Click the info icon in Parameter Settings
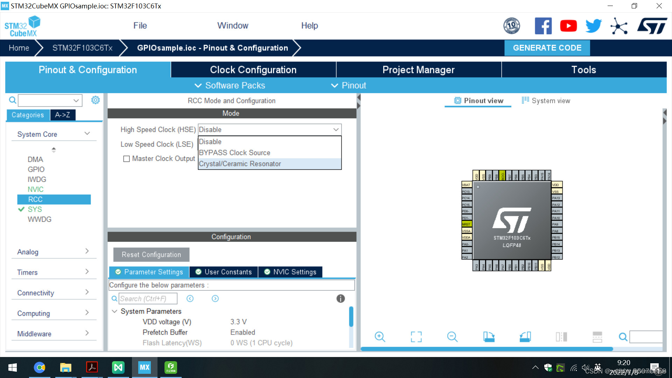 (x=340, y=299)
